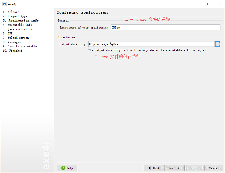Select step 3 Application info

(x=21, y=20)
